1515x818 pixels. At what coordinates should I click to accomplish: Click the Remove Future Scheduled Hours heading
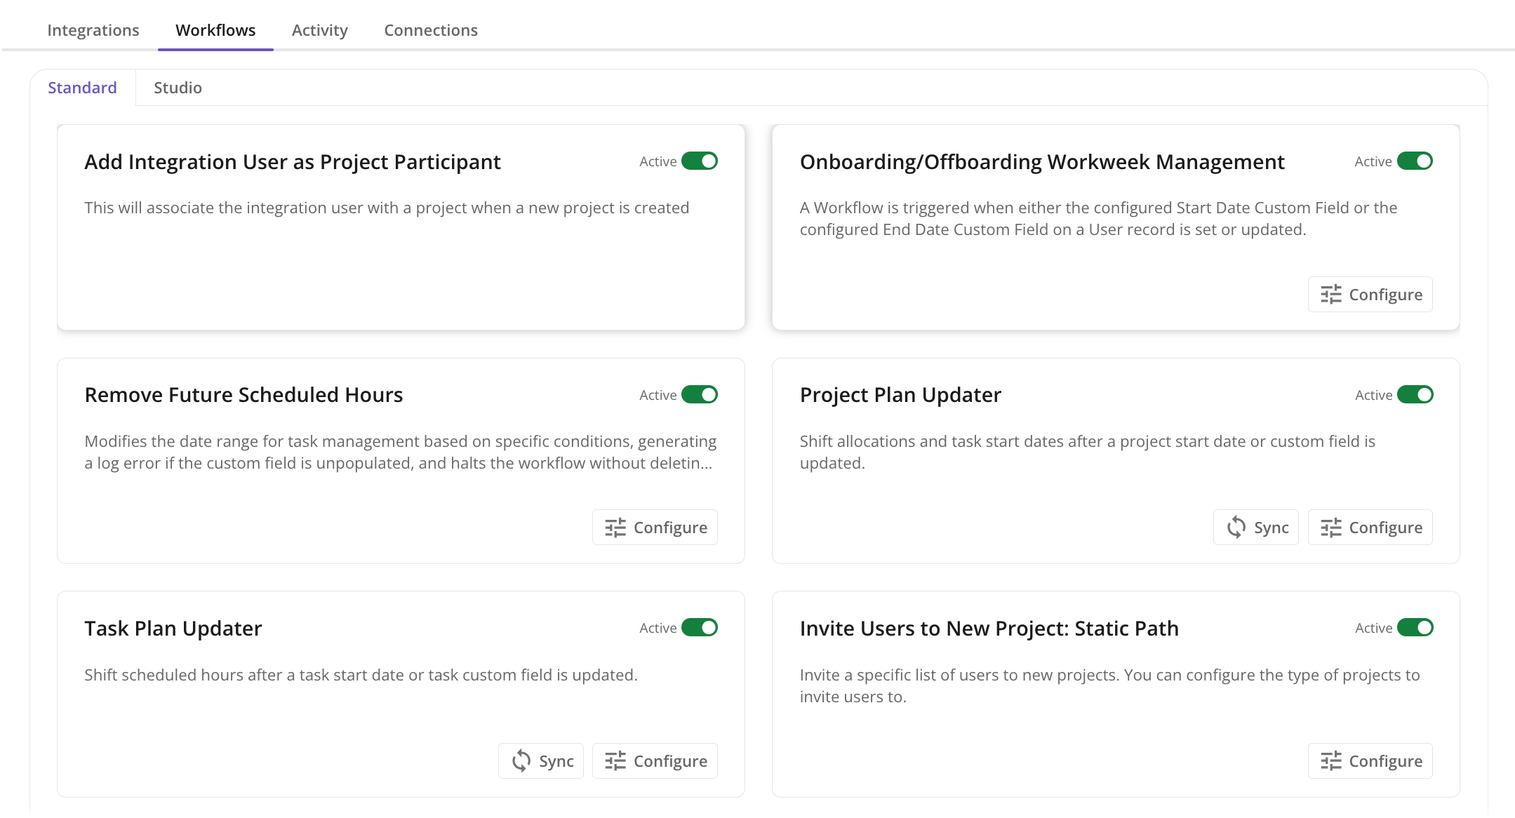coord(243,395)
